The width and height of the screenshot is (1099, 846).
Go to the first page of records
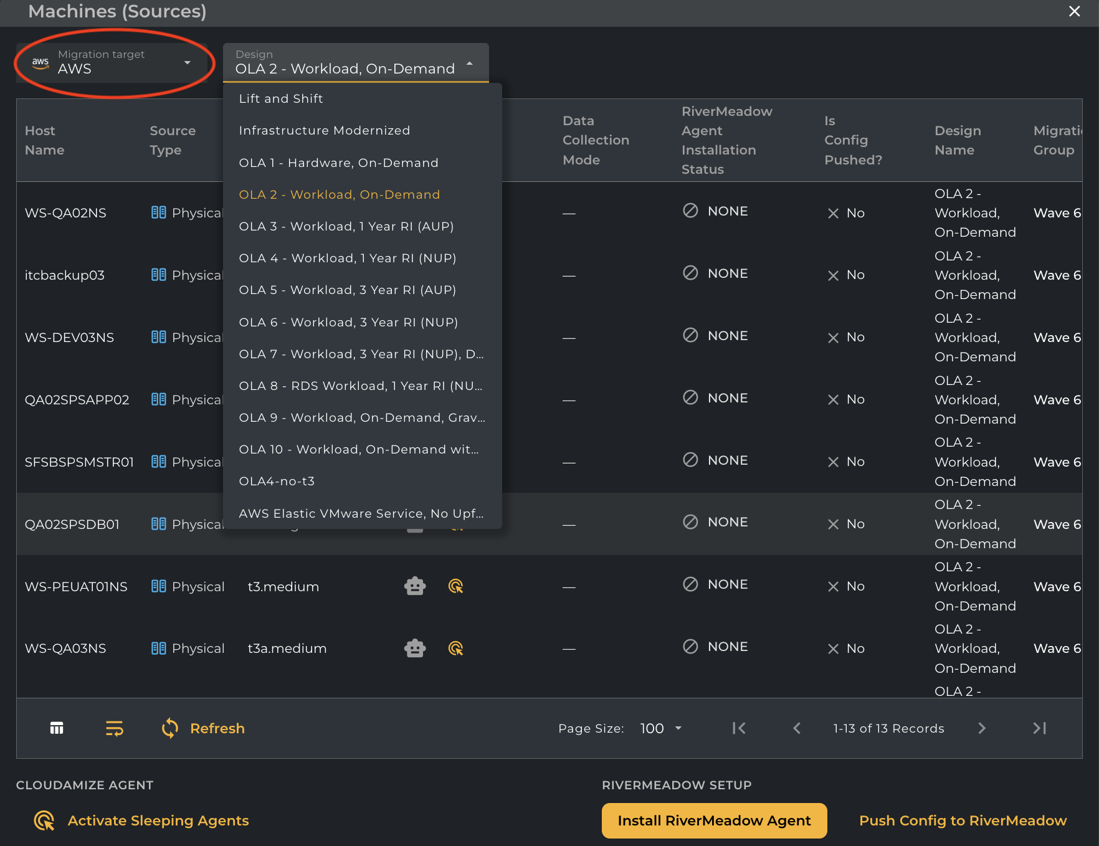pyautogui.click(x=739, y=728)
